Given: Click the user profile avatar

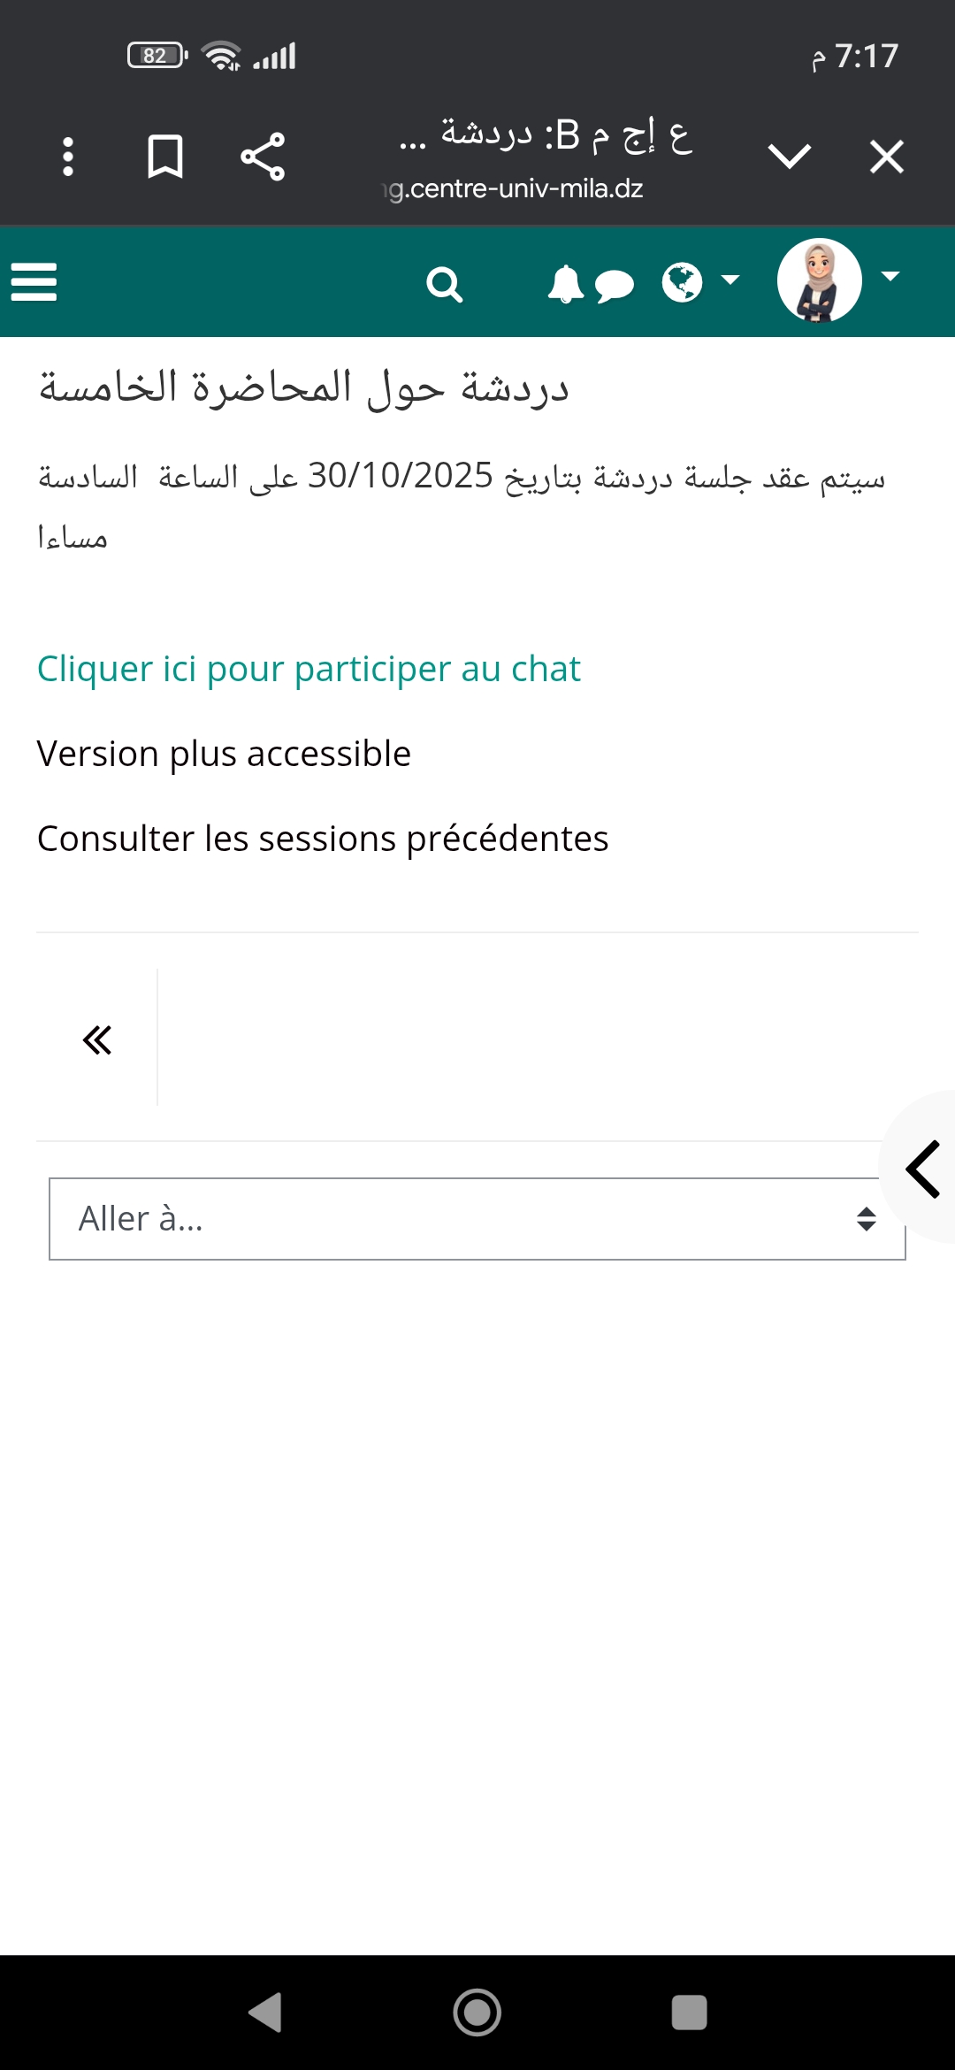Looking at the screenshot, I should click(819, 280).
